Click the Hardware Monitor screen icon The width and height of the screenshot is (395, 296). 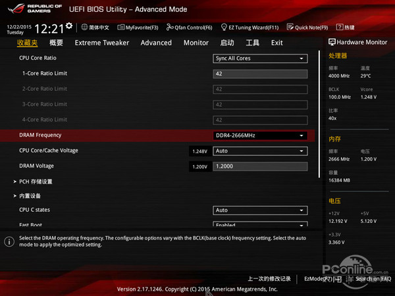332,42
